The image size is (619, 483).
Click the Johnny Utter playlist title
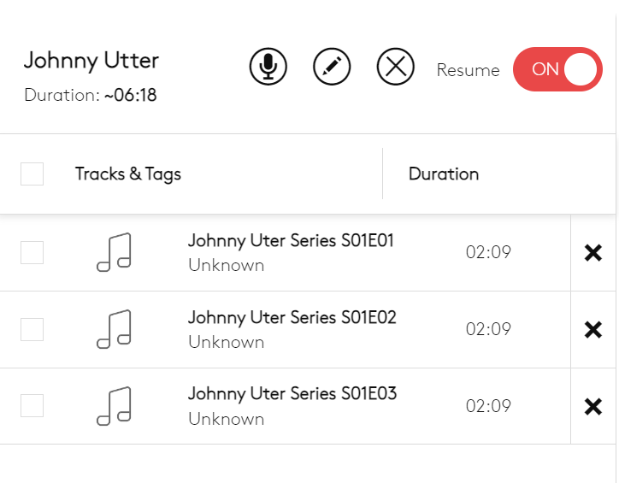pyautogui.click(x=91, y=61)
